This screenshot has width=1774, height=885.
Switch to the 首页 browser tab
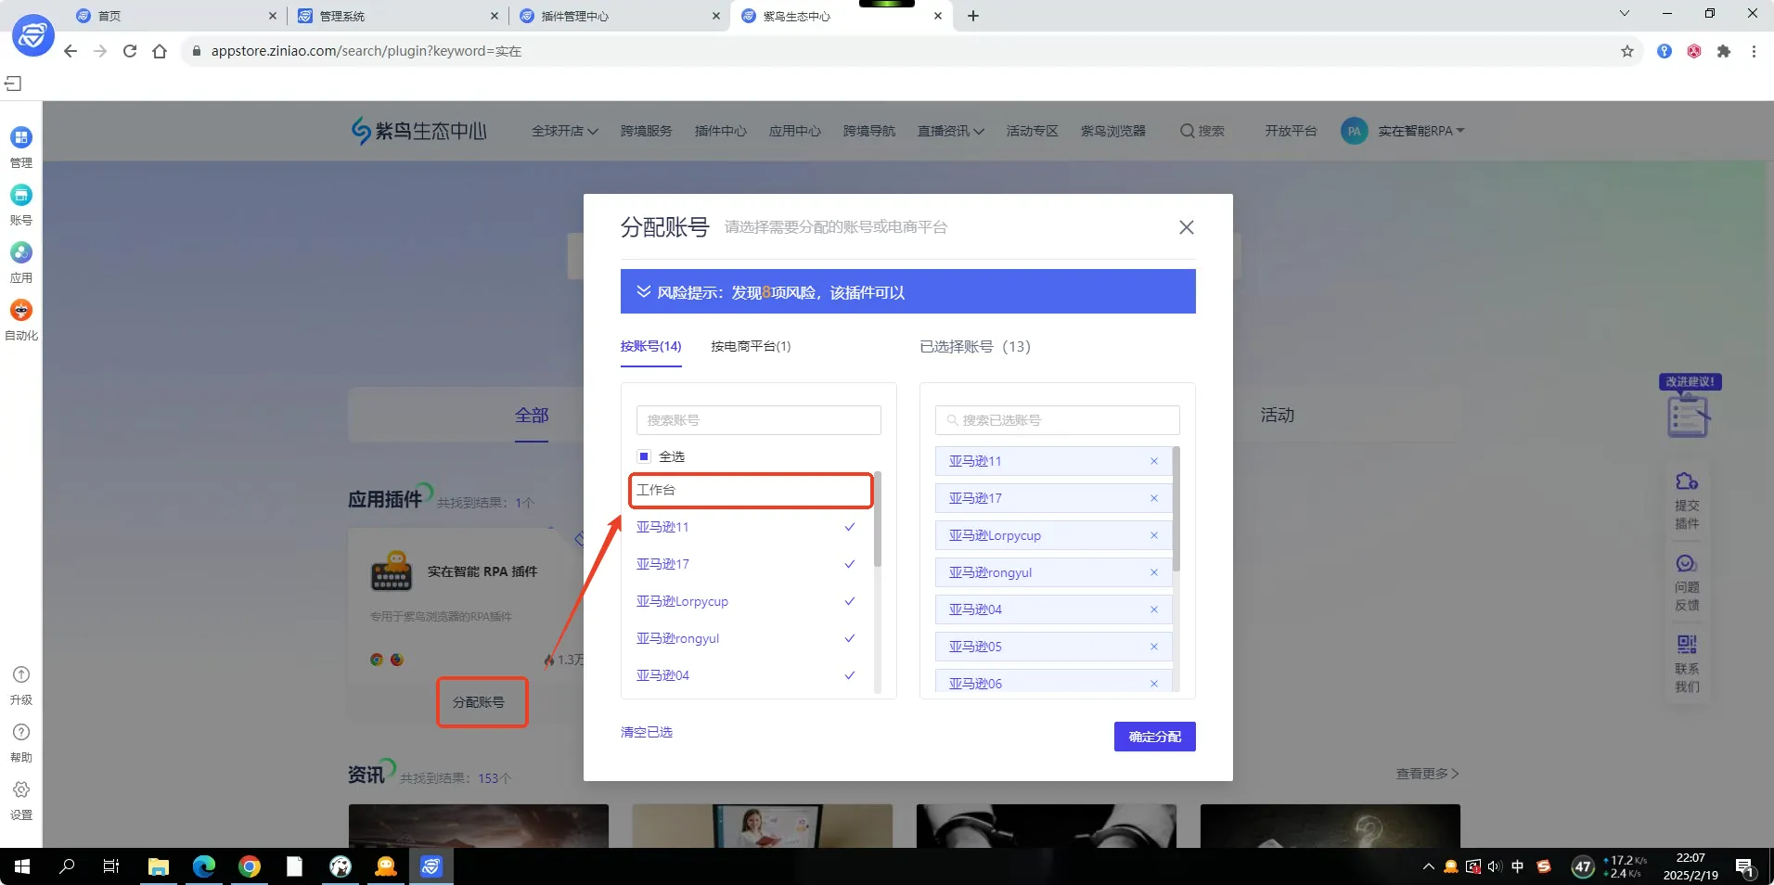[176, 16]
